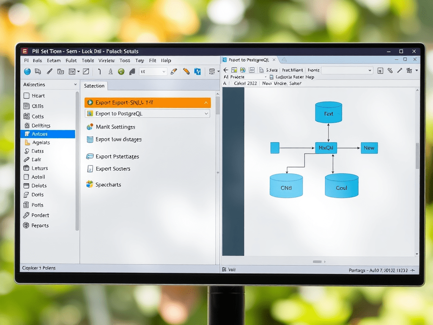
Task: Close the Export to PostgreQL tab
Action: [x=274, y=60]
